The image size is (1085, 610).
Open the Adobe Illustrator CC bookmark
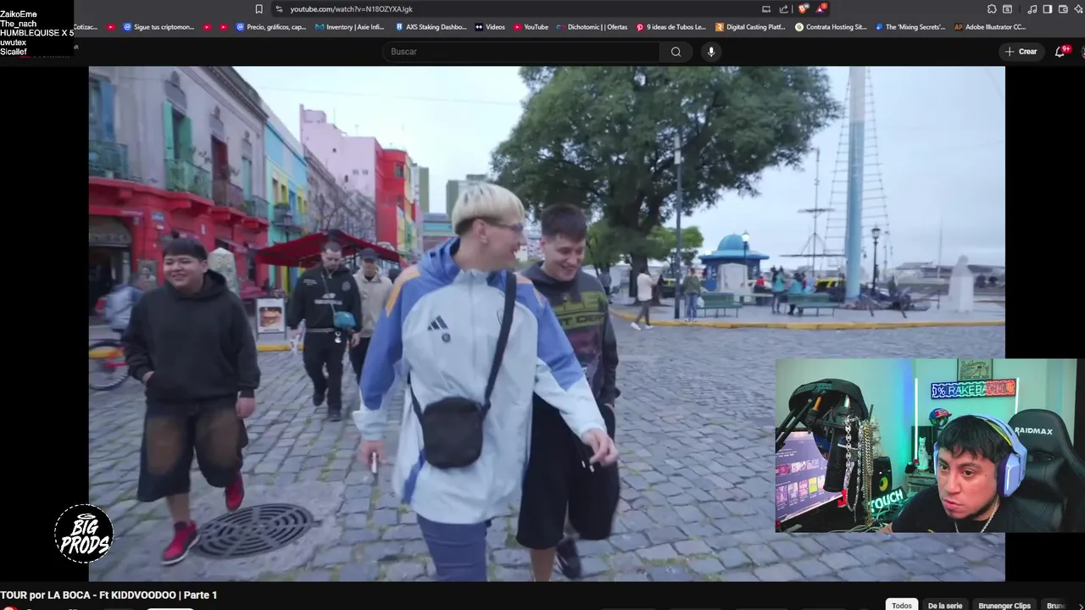[x=990, y=27]
